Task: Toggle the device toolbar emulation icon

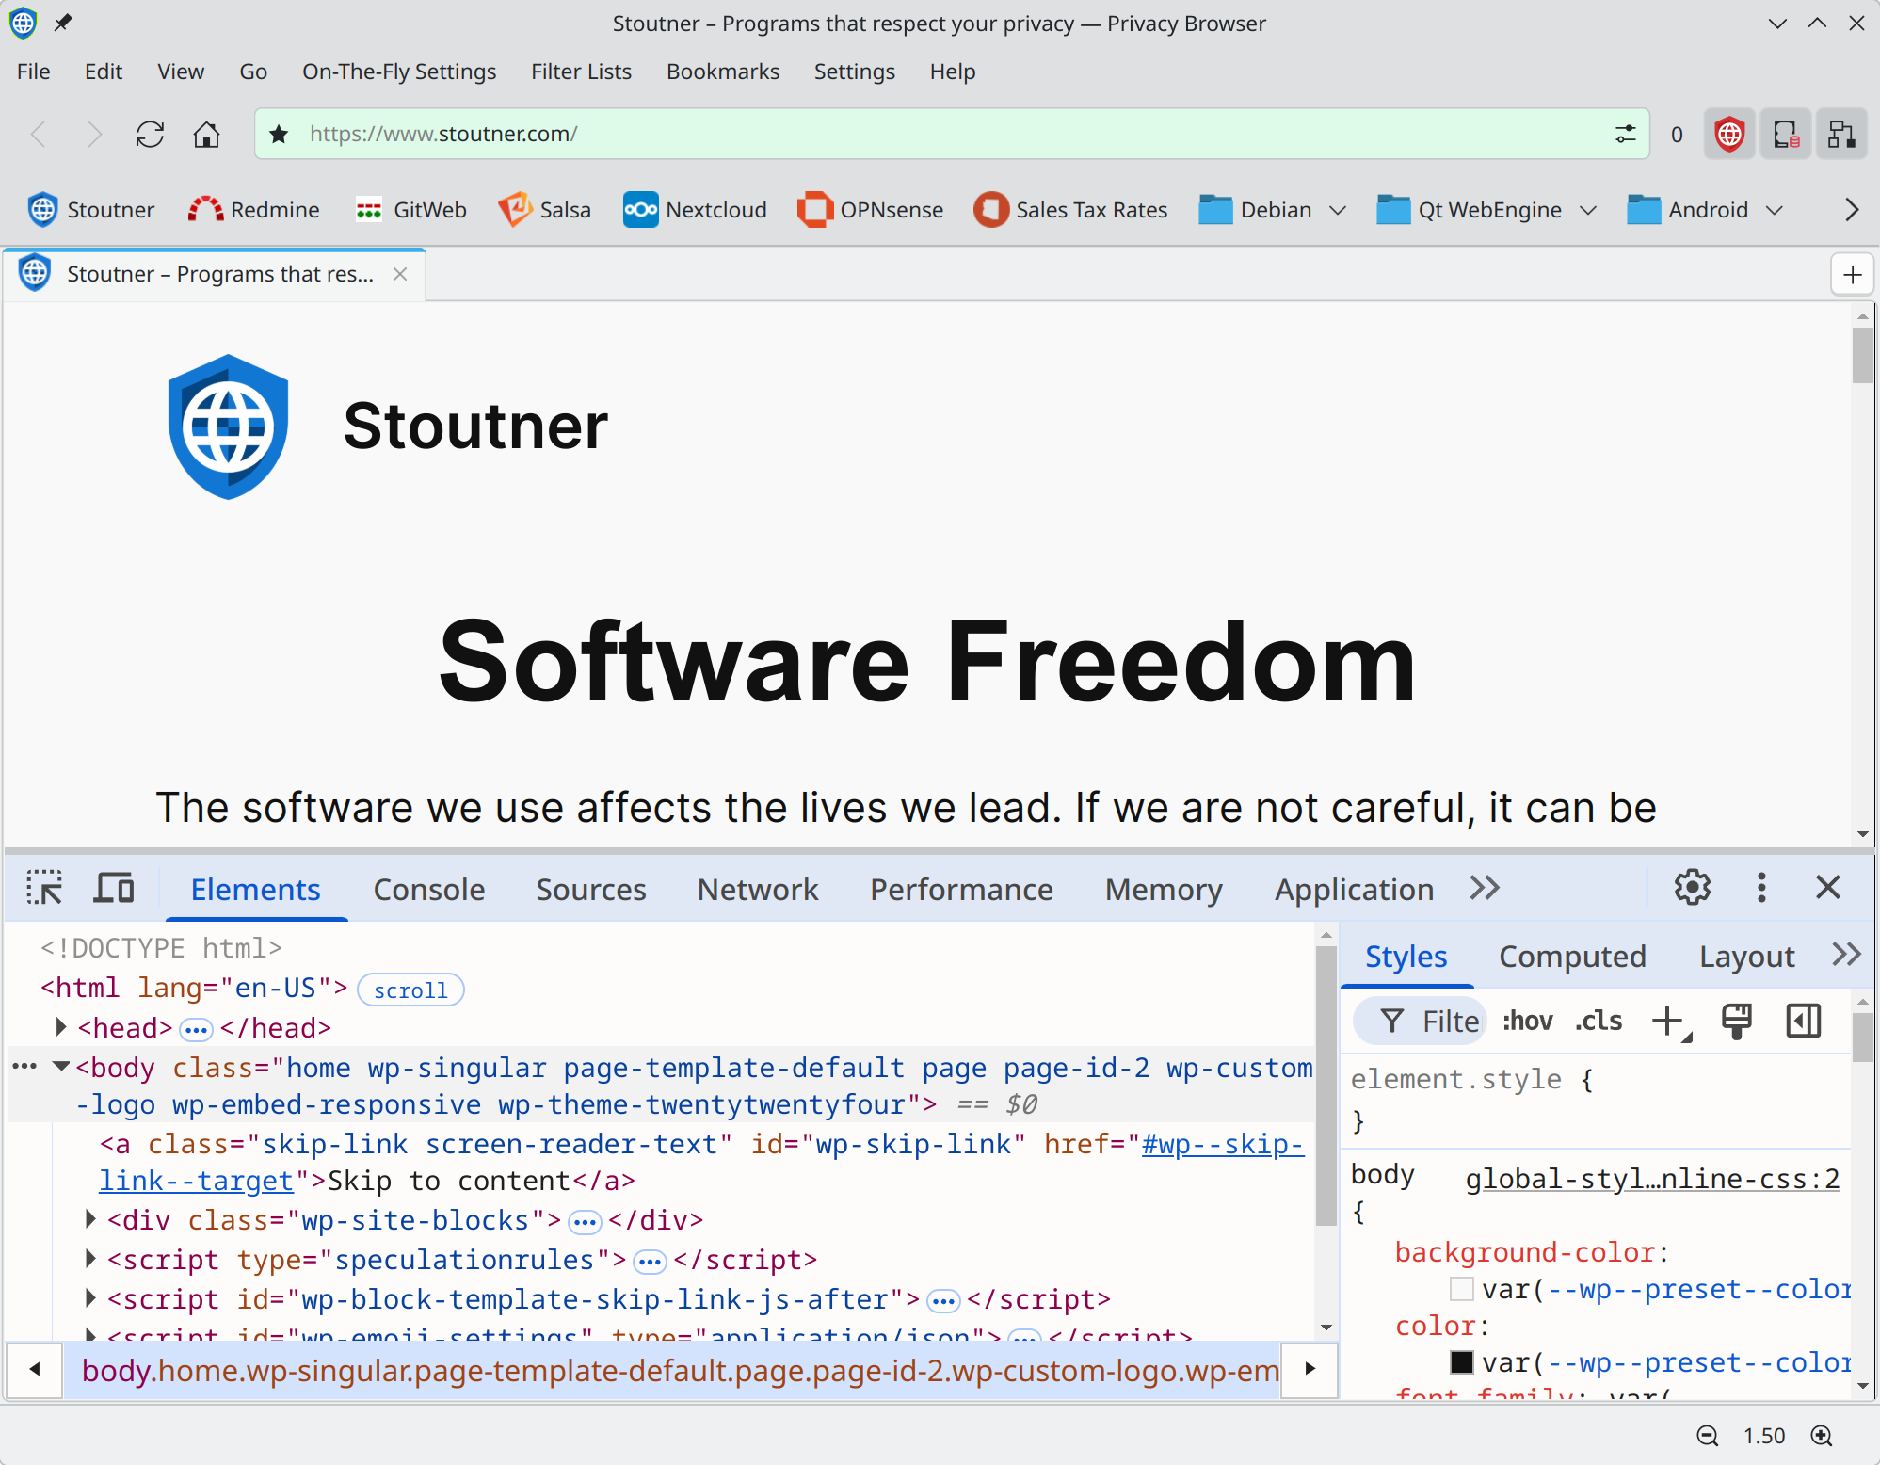Action: [x=113, y=888]
